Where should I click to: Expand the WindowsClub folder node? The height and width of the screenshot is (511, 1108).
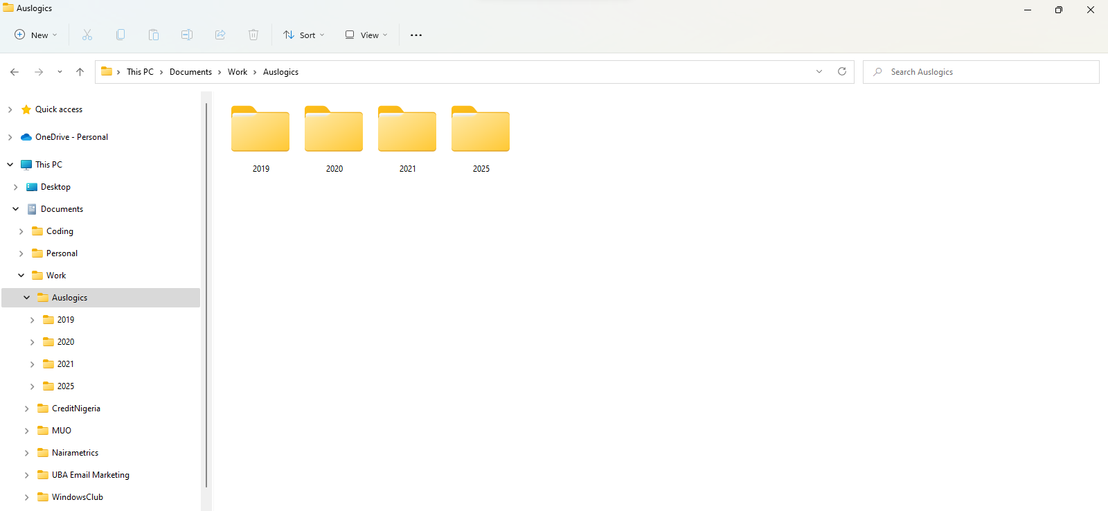[x=27, y=497]
